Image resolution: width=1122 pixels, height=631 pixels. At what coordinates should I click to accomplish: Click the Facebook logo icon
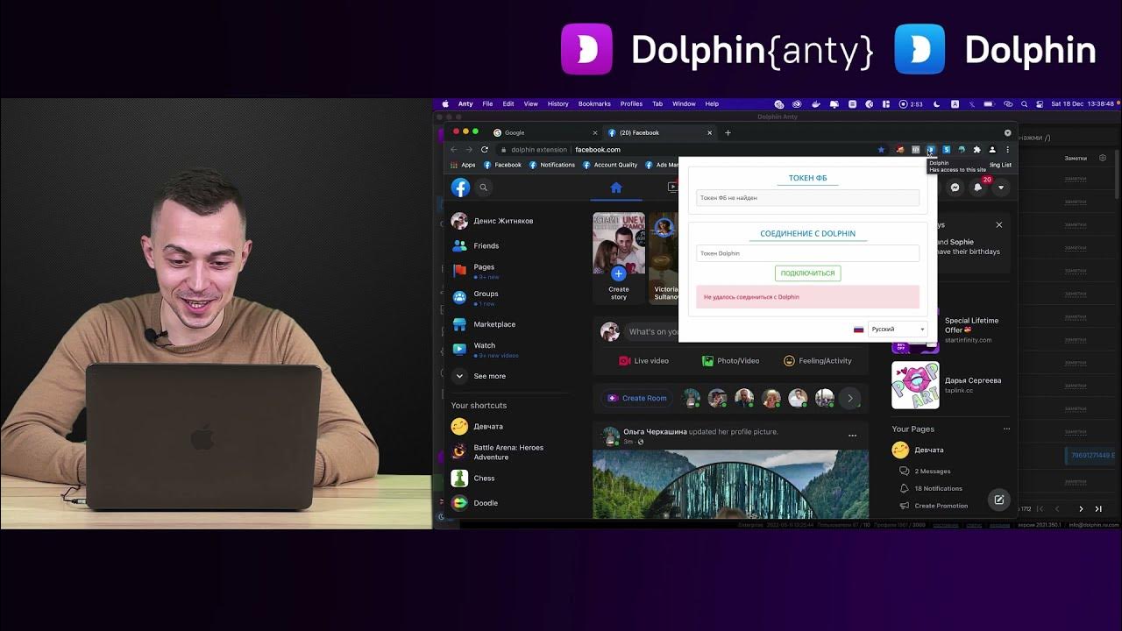click(460, 187)
